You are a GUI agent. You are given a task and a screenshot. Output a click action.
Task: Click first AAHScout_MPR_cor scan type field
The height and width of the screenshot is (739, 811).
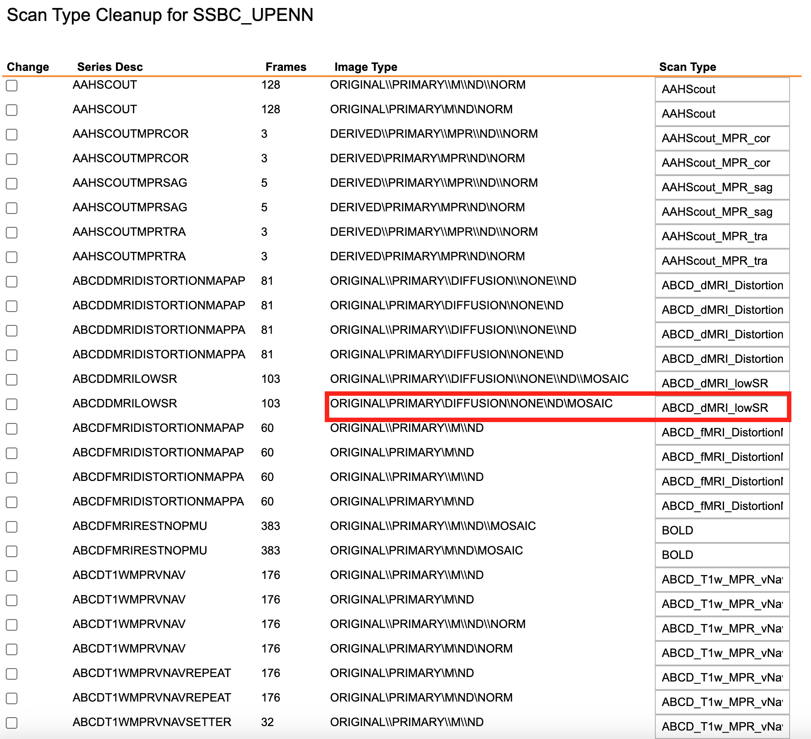(722, 138)
